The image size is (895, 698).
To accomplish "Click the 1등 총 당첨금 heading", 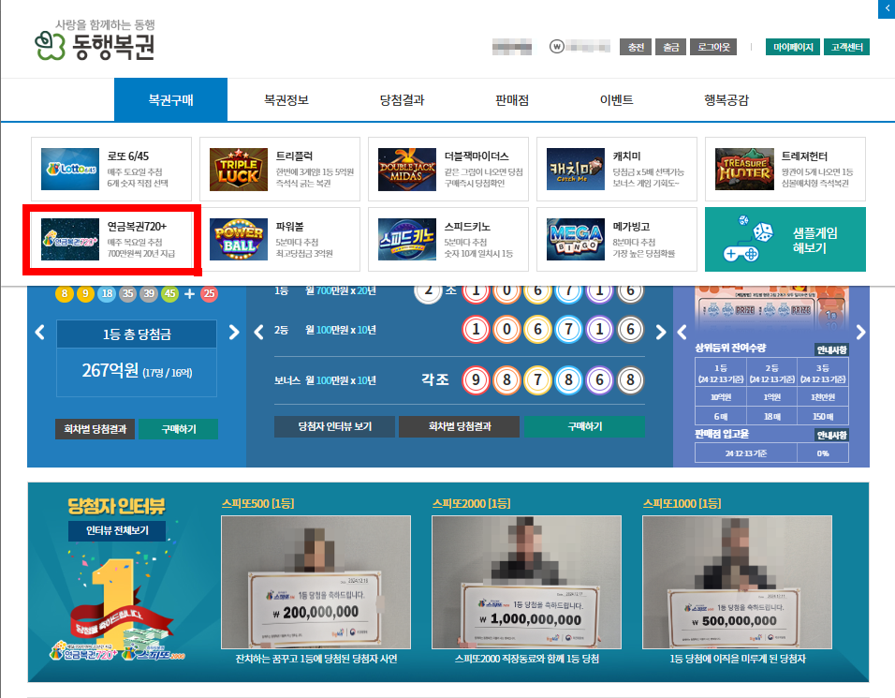I will 137,334.
